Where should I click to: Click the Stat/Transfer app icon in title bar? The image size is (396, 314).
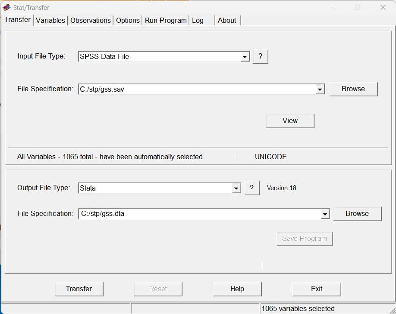click(6, 8)
